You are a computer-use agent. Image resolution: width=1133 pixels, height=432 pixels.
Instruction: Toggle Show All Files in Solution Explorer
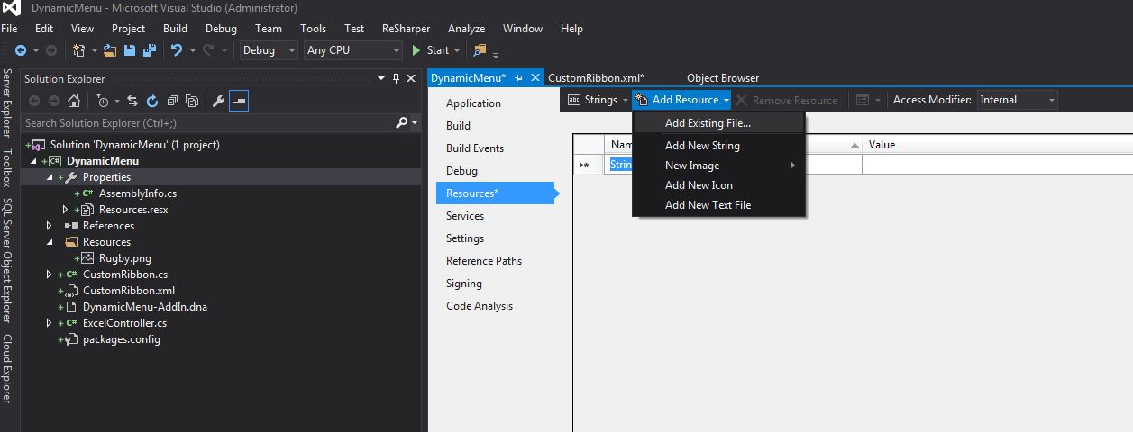(x=192, y=101)
